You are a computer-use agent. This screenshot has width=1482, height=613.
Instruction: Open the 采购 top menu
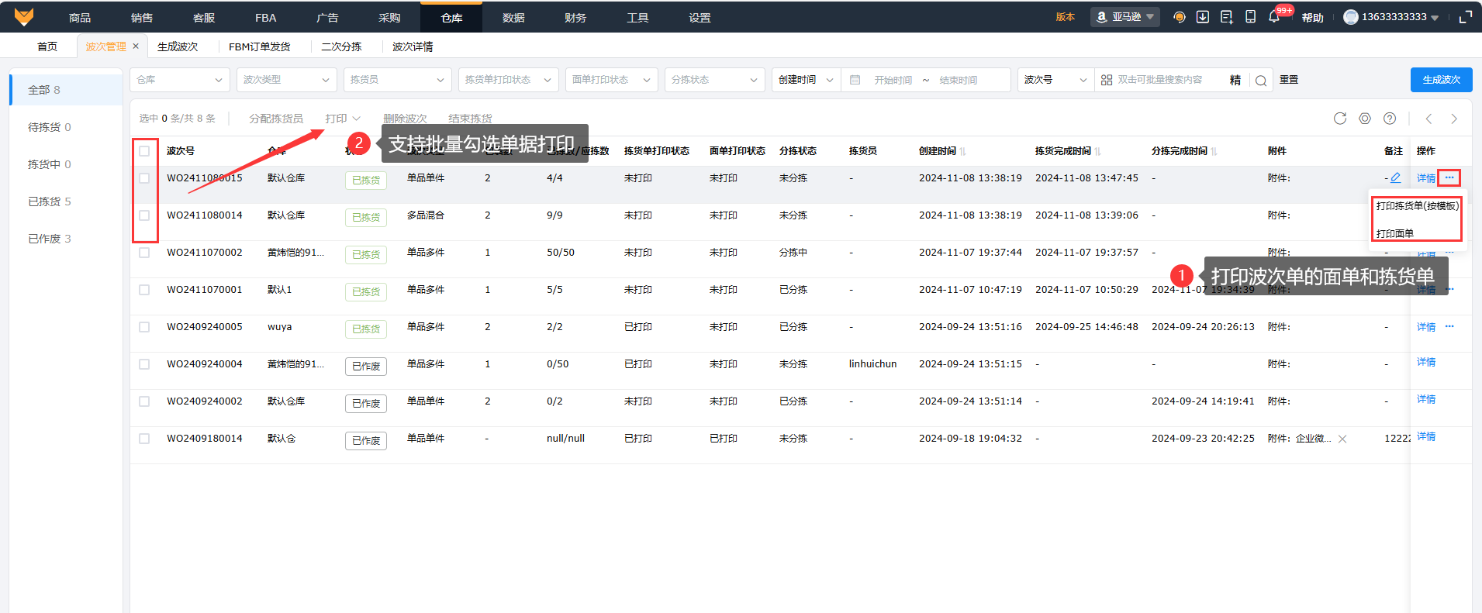coord(389,17)
